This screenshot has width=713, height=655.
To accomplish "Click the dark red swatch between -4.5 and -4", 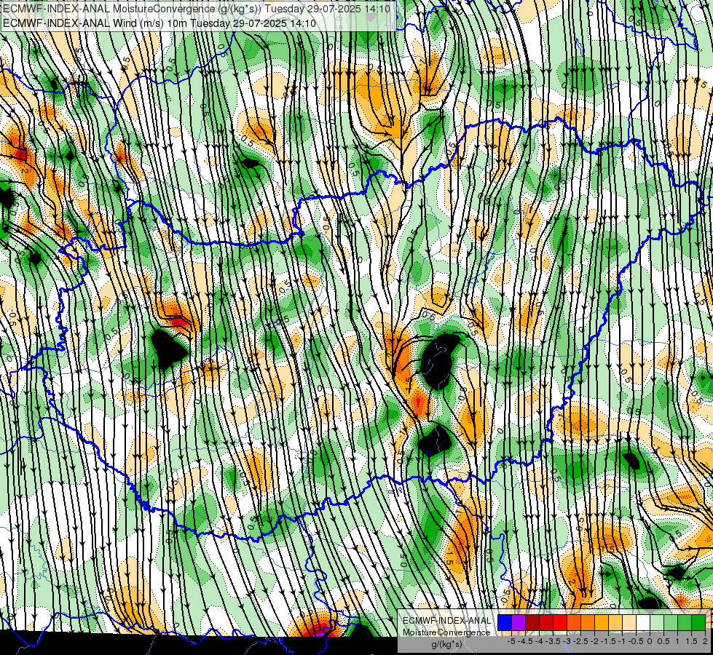I will tap(532, 623).
